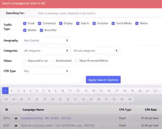This screenshot has height=129, width=162.
Task: Open the National Consumer Center campaign link
Action: click(x=58, y=125)
